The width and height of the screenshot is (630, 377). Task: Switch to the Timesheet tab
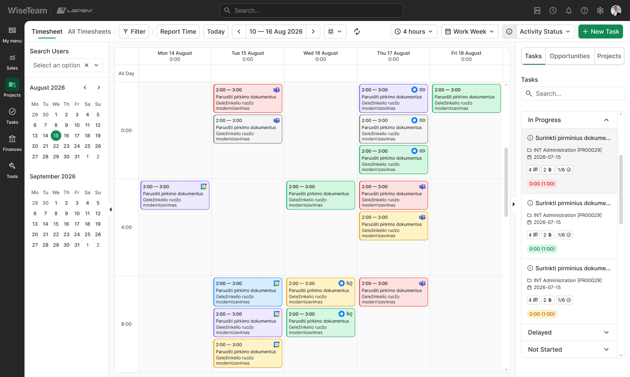coord(47,31)
